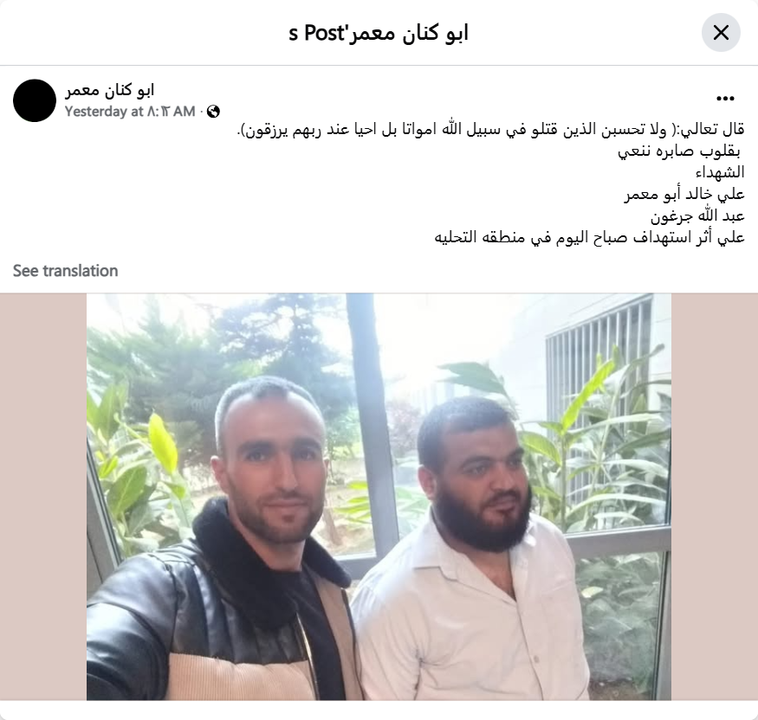This screenshot has height=720, width=758.
Task: Click the last line mentioning منطقه التحليه
Action: click(x=589, y=237)
